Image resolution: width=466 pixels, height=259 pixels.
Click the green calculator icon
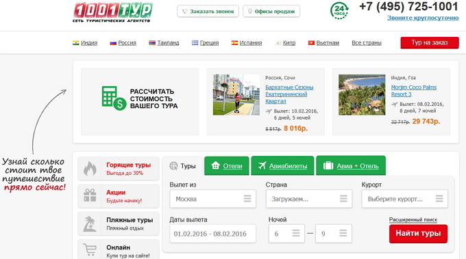coord(114,98)
